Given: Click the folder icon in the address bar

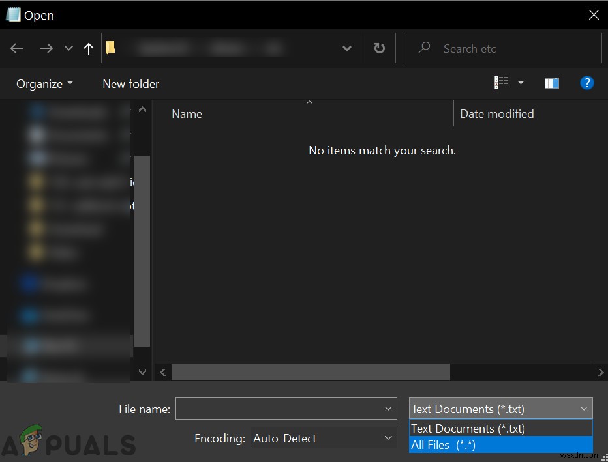Looking at the screenshot, I should coord(110,48).
